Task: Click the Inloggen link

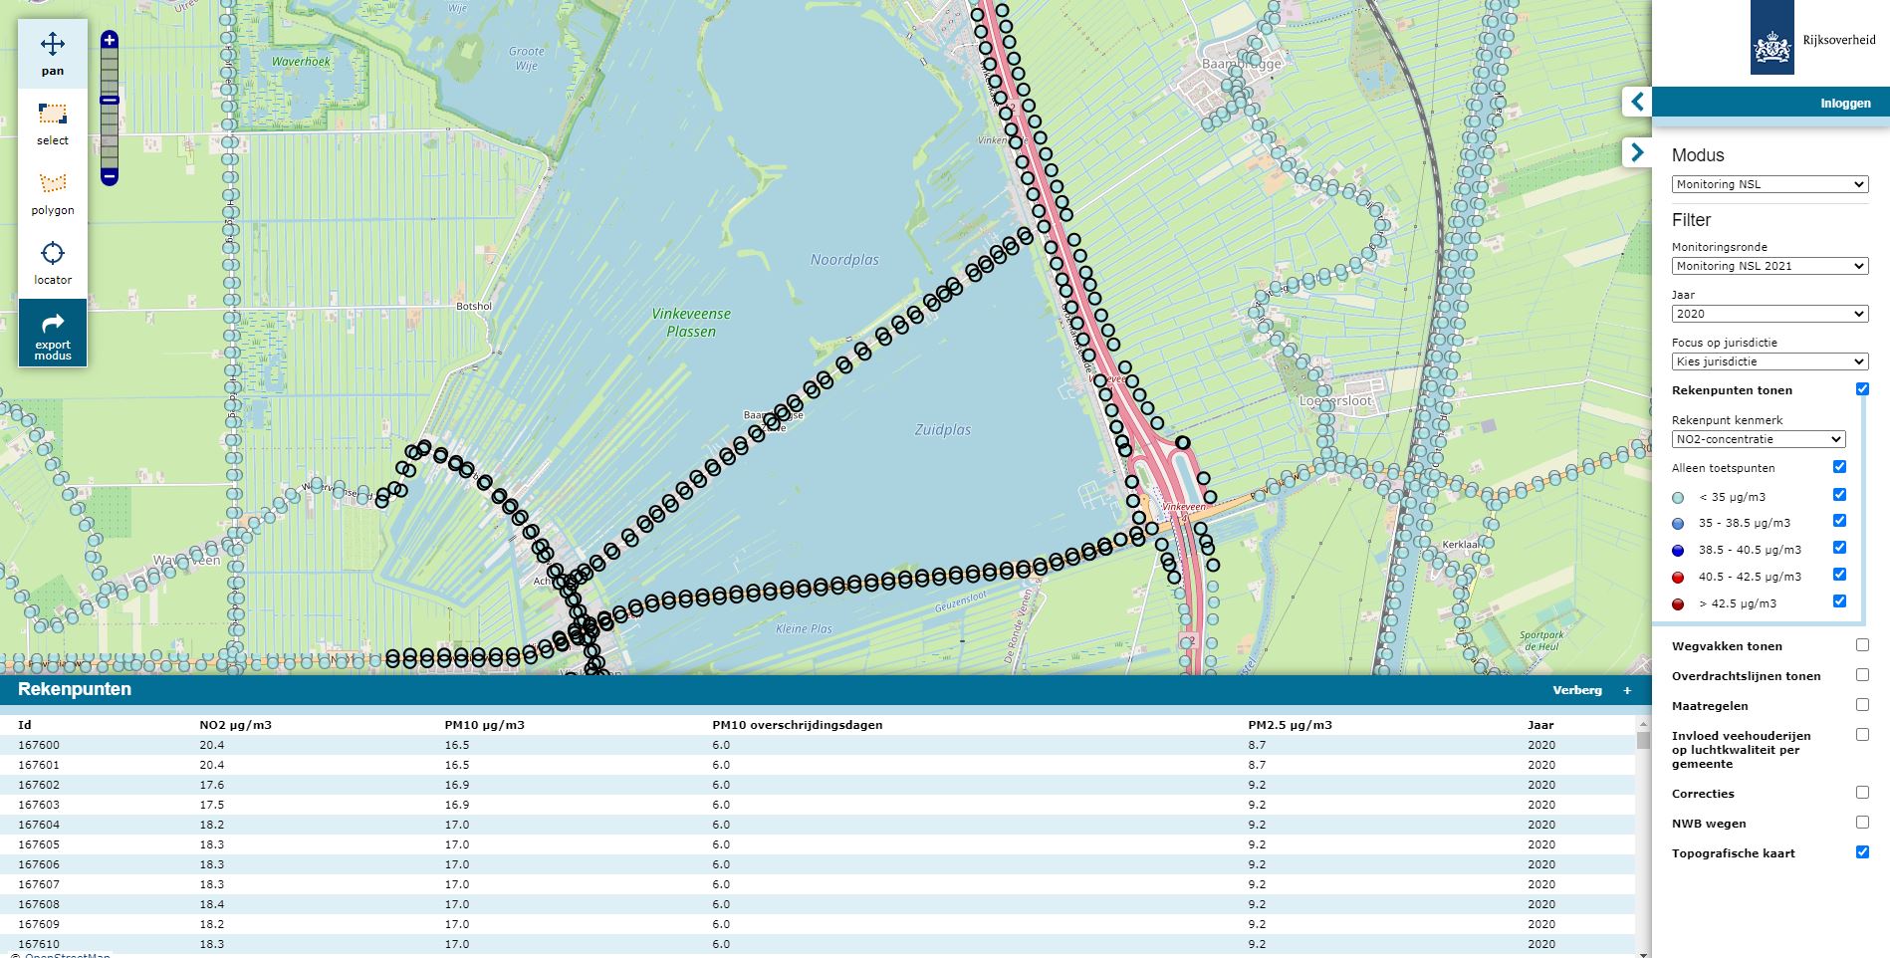Action: (1845, 104)
